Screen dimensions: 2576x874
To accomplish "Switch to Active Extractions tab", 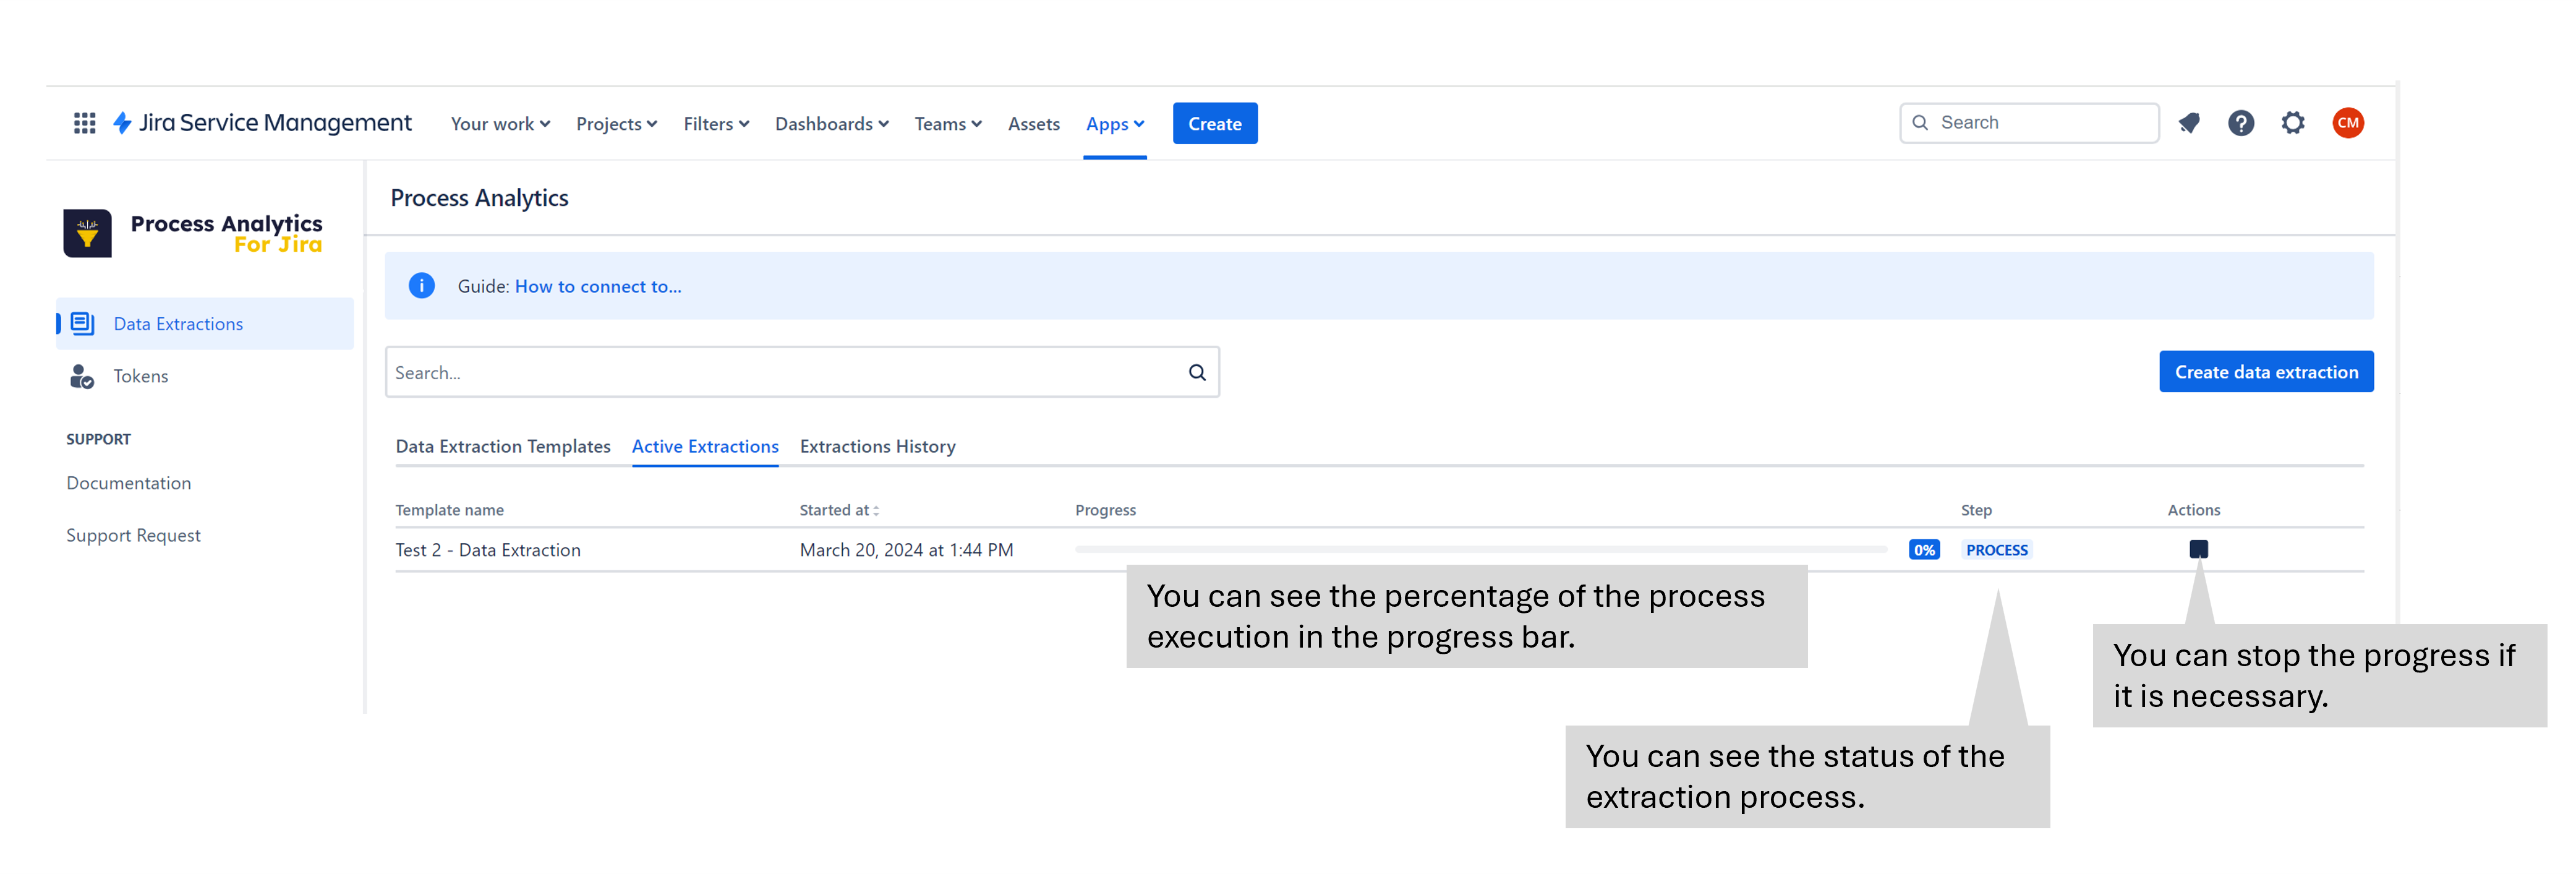I will [705, 446].
